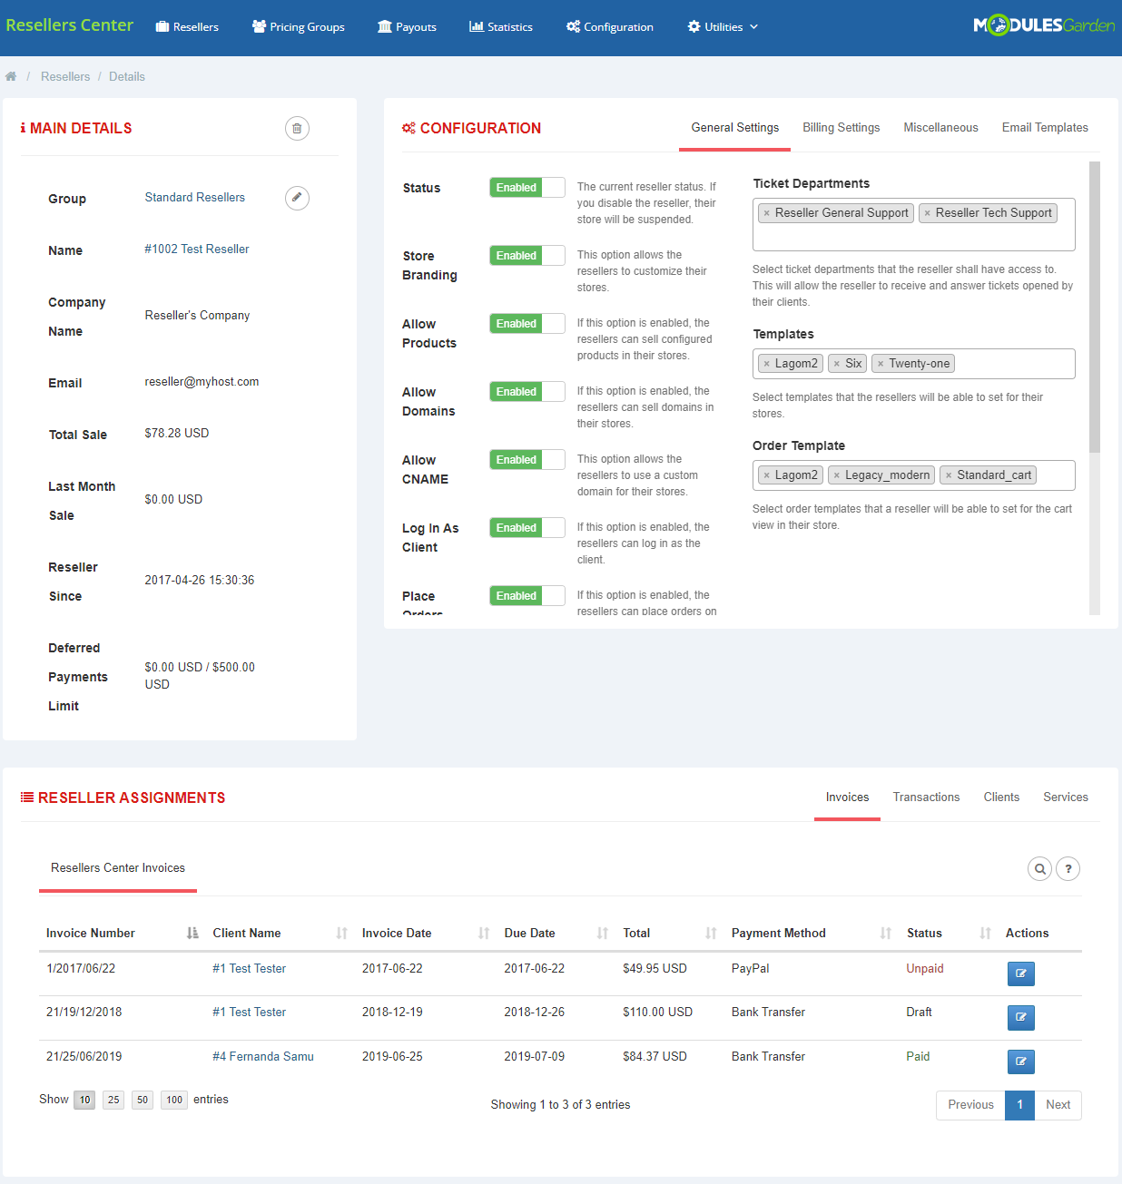
Task: Switch to Email Templates tab
Action: click(x=1045, y=128)
